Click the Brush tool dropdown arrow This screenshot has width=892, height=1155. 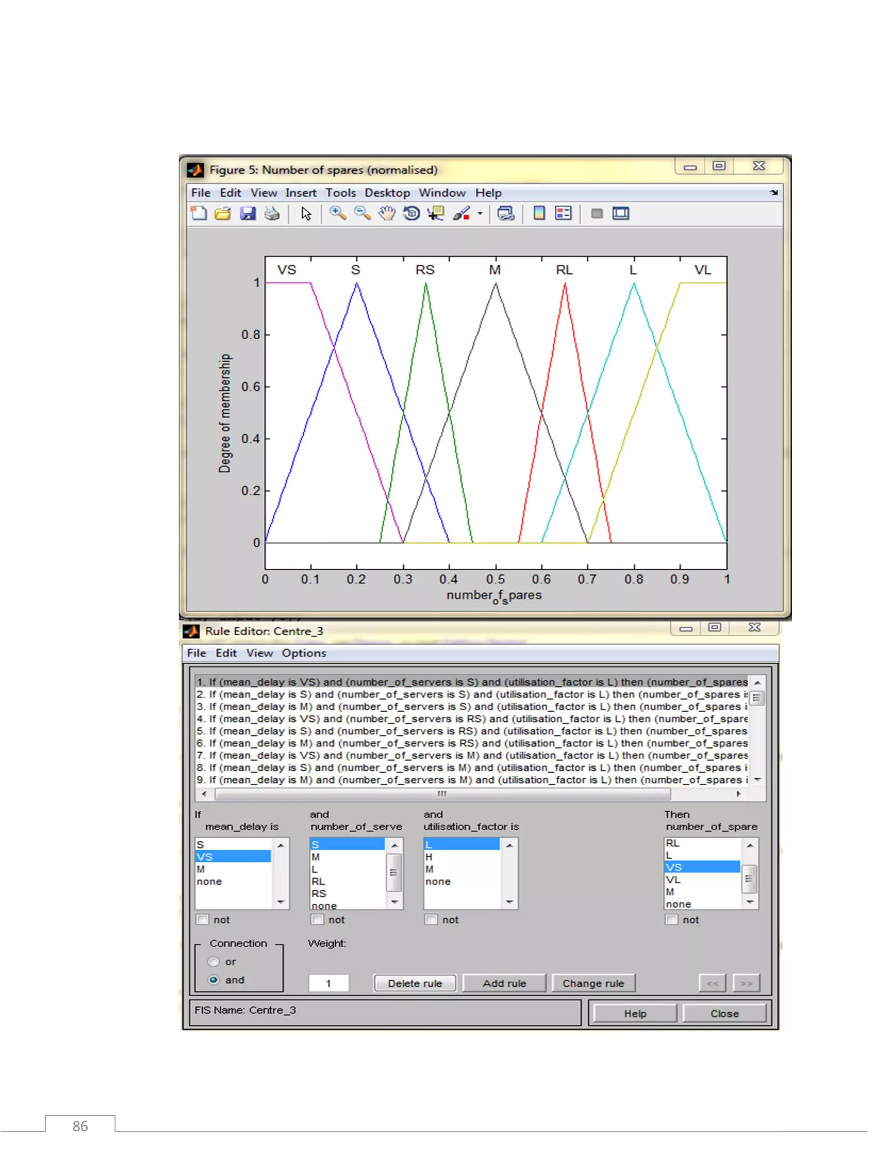(x=480, y=214)
